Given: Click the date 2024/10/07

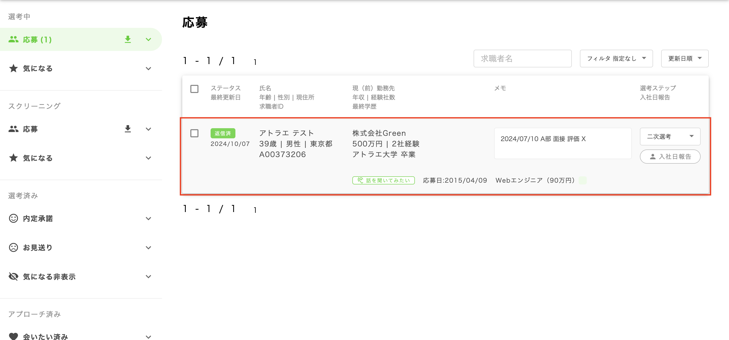Looking at the screenshot, I should (230, 144).
